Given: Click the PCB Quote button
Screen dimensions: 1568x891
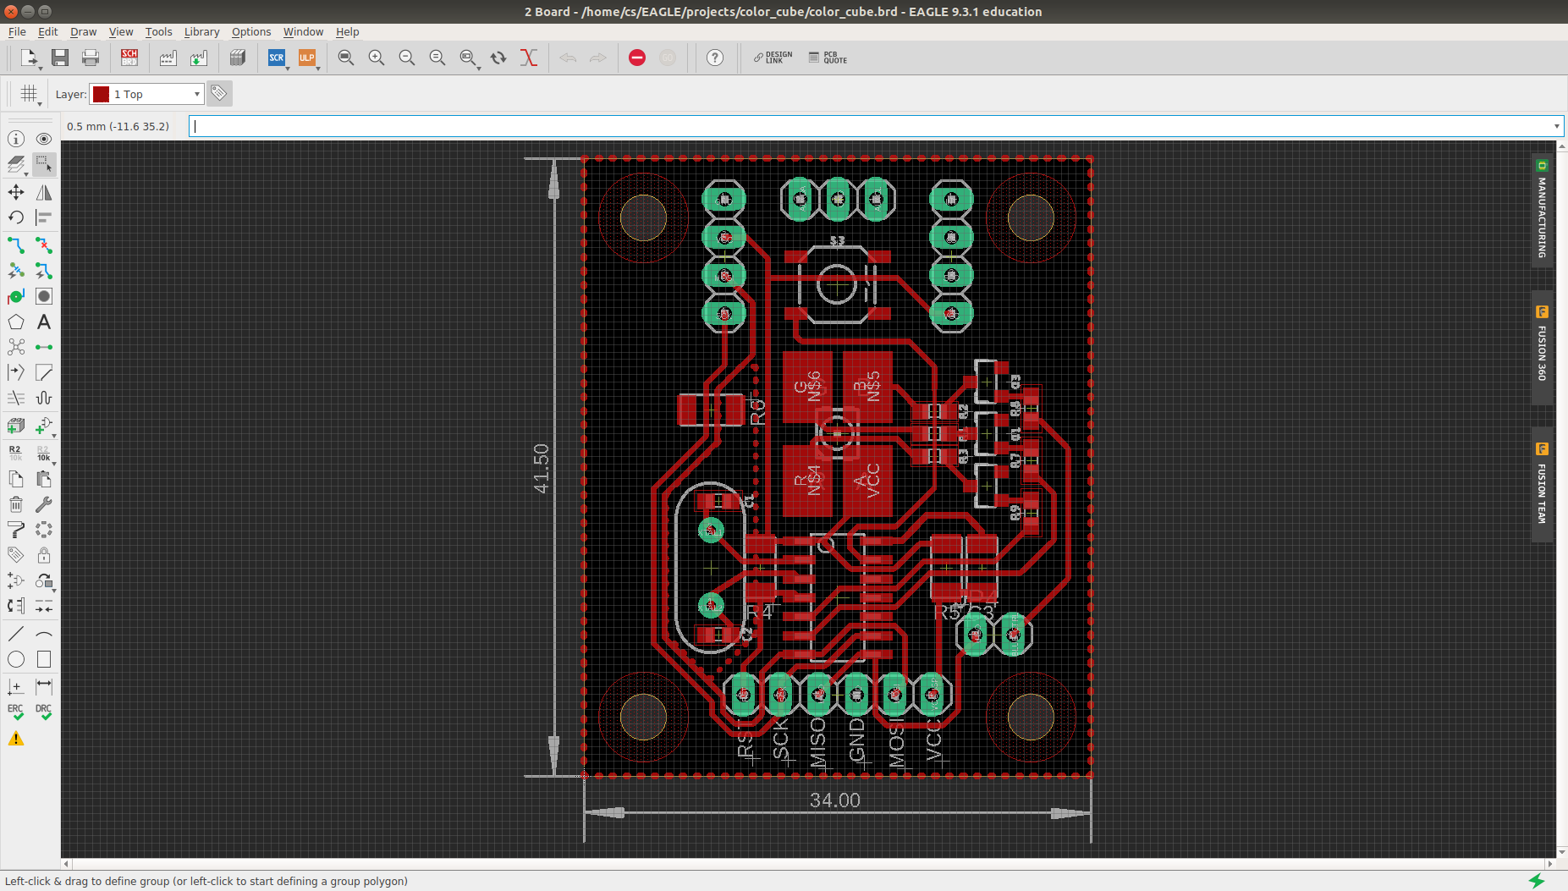Looking at the screenshot, I should tap(828, 58).
